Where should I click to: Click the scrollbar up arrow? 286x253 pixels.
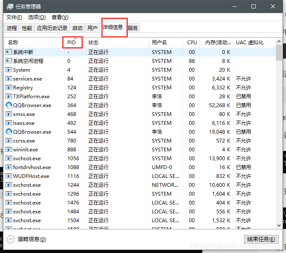[279, 41]
